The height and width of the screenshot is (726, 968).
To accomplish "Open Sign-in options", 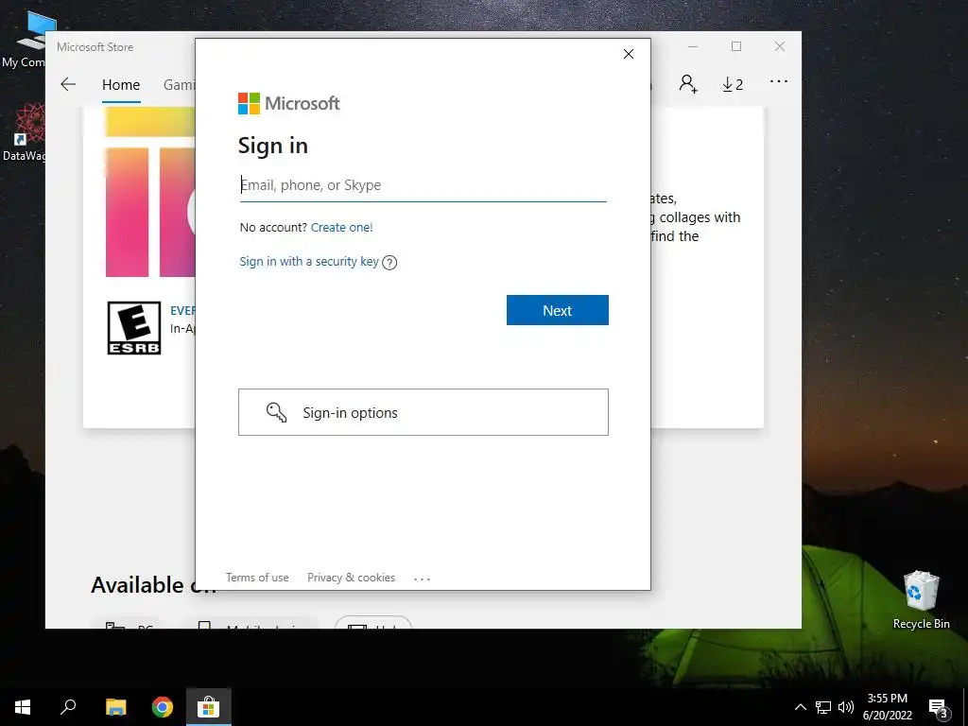I will tap(423, 412).
